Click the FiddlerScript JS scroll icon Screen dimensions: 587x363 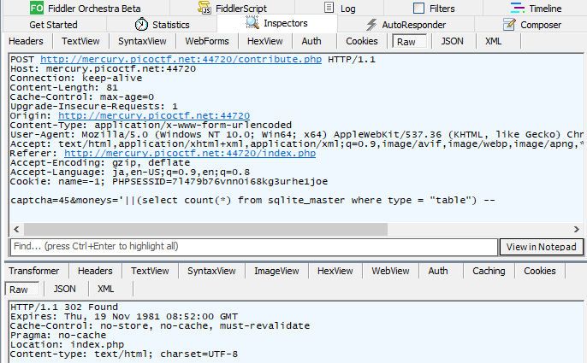coord(205,8)
